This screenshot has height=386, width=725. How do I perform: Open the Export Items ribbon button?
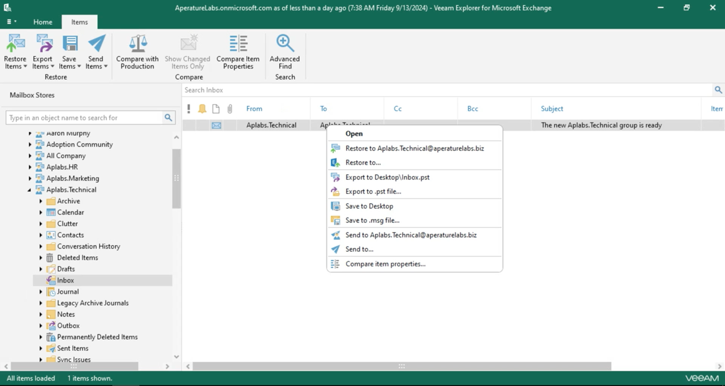[x=43, y=51]
